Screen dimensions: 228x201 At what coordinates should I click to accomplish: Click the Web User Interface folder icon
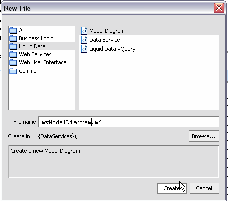tap(13, 62)
